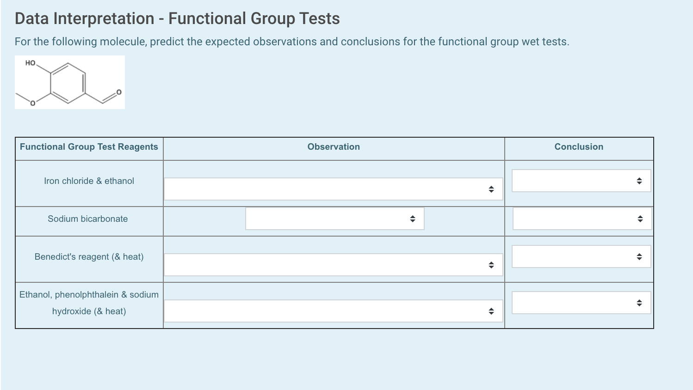
Task: Click the Conclusion column header
Action: (579, 146)
